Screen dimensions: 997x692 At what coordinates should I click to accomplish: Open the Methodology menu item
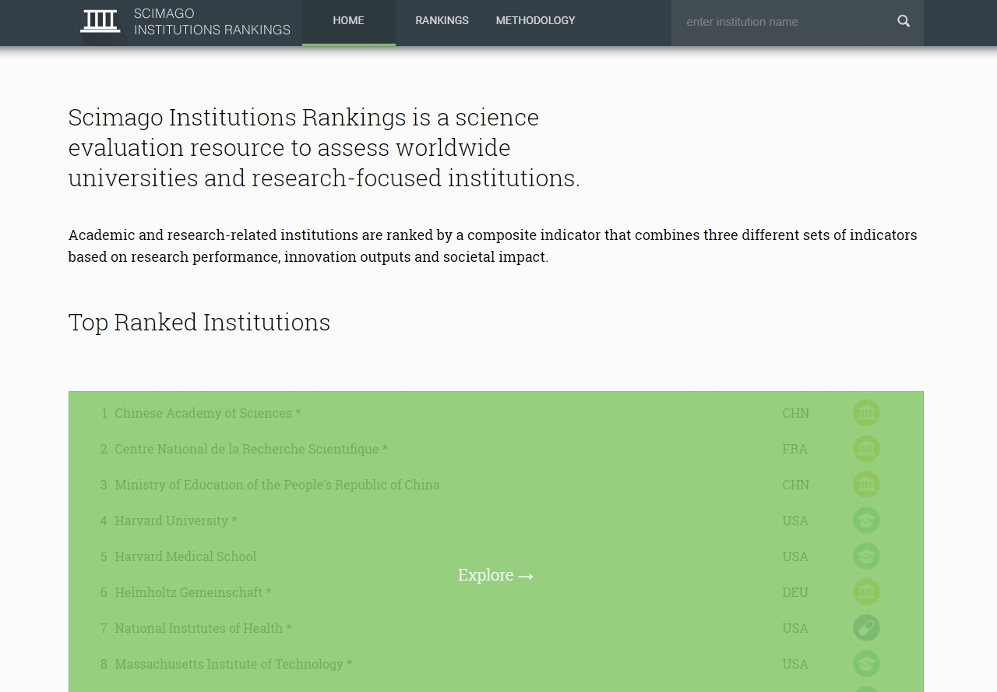click(x=536, y=21)
